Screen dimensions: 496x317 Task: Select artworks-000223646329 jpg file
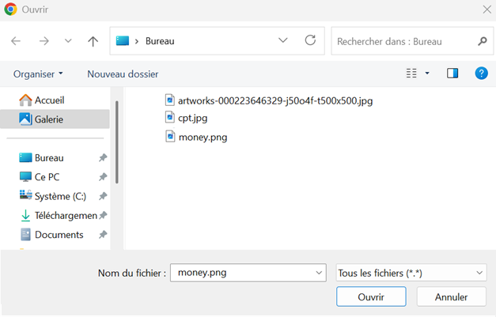274,100
